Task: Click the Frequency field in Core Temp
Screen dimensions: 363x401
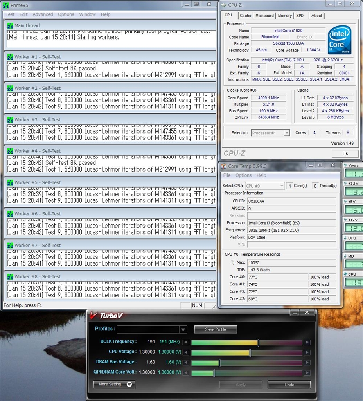Action: point(292,230)
